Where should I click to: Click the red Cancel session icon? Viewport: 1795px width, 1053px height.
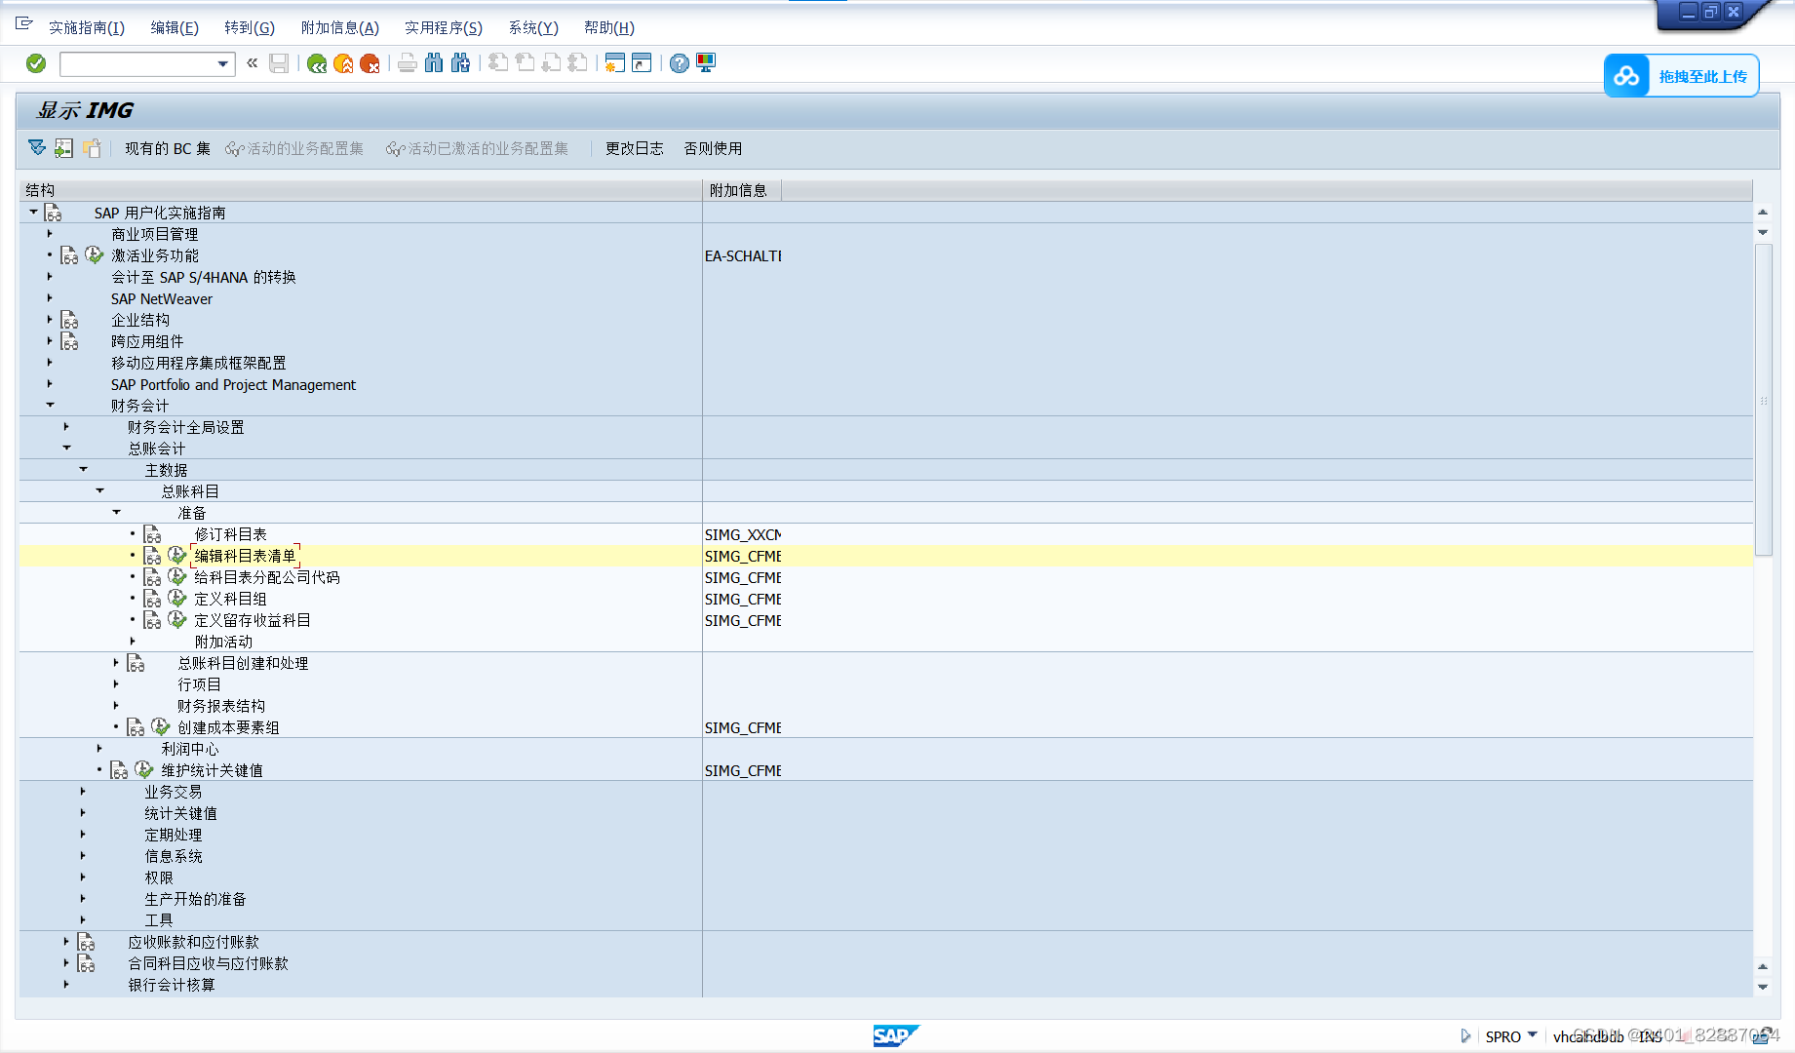pos(371,62)
